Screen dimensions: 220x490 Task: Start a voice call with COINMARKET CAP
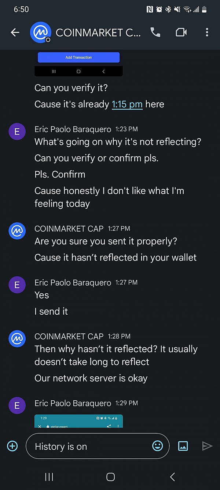155,32
